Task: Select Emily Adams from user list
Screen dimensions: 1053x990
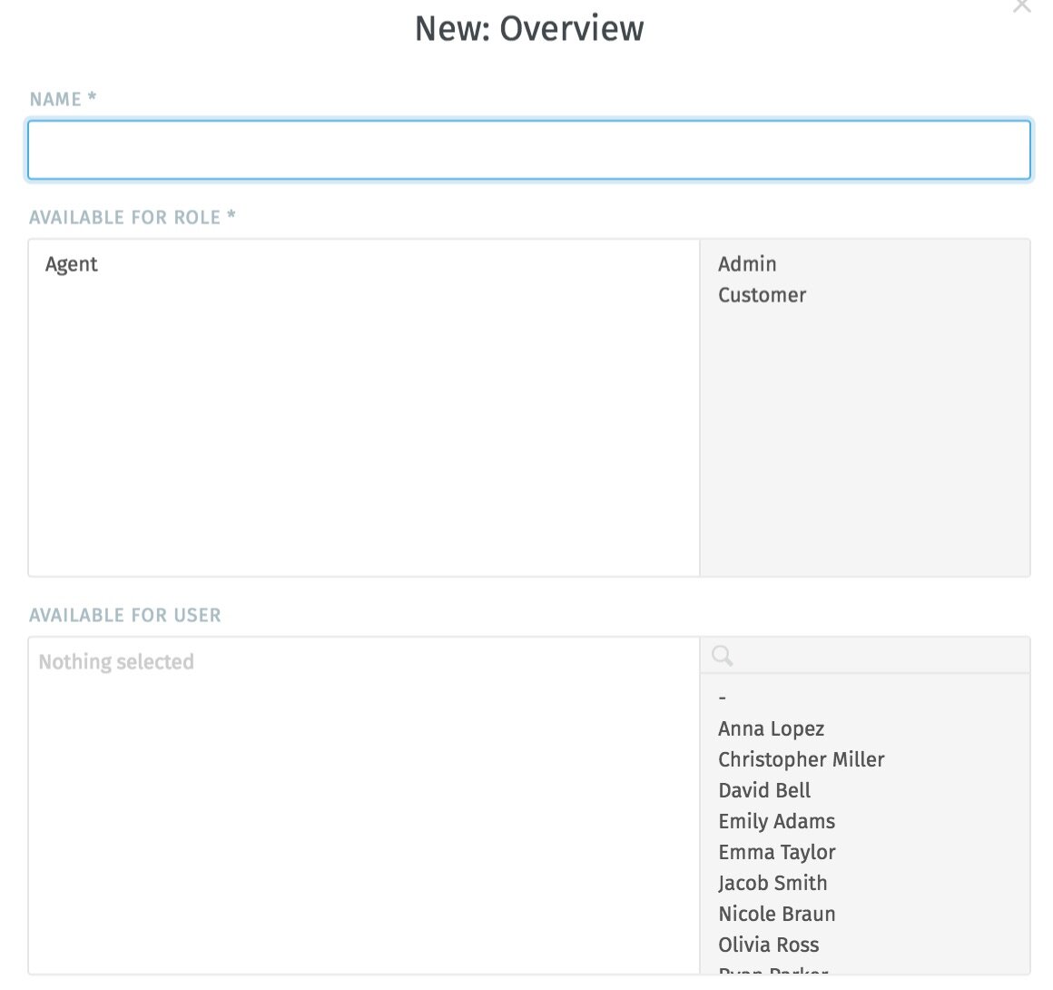Action: point(776,821)
